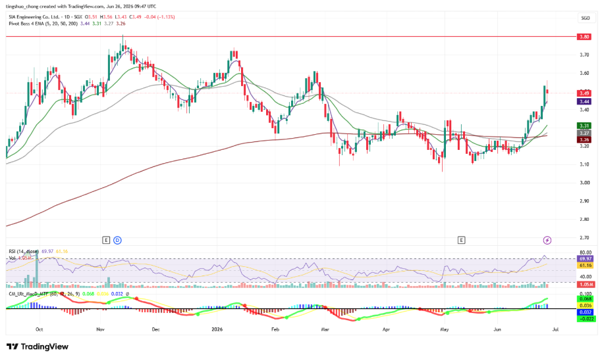Click the blue dividend D marker
The width and height of the screenshot is (602, 357).
point(117,240)
